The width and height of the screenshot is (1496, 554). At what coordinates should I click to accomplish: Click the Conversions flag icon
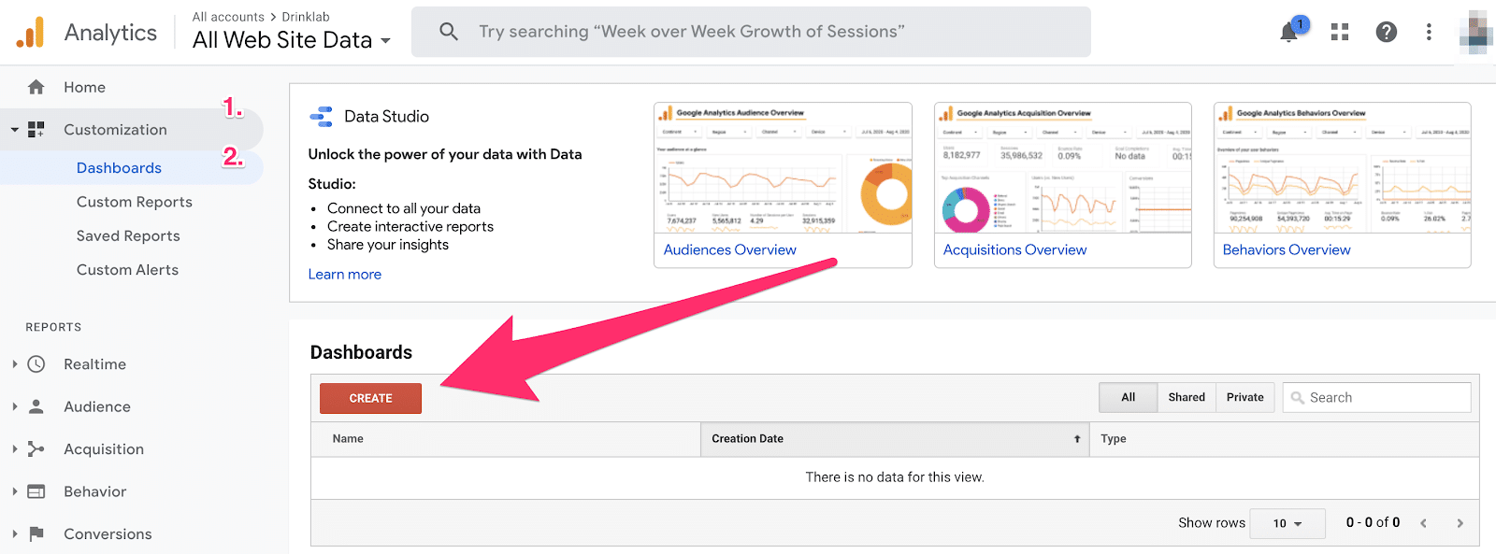(x=36, y=534)
